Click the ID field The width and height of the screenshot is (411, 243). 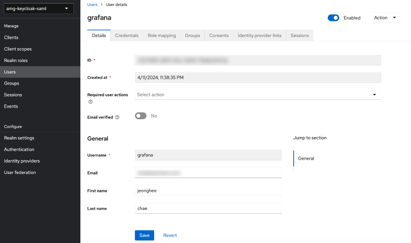point(258,60)
